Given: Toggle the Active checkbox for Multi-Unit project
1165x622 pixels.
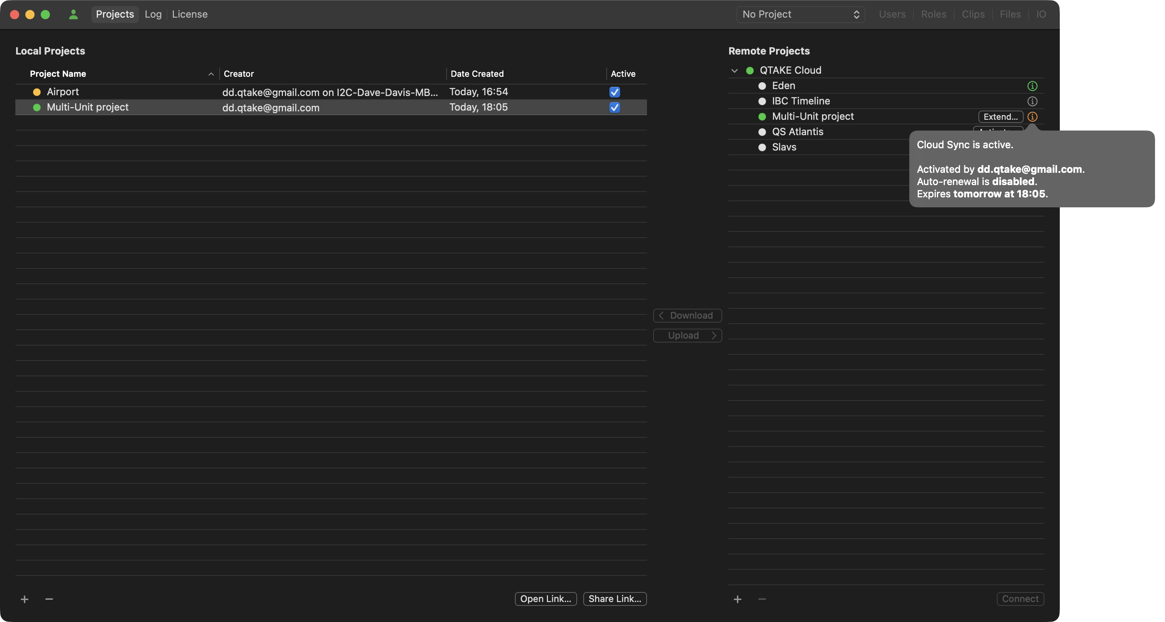Looking at the screenshot, I should (x=614, y=108).
